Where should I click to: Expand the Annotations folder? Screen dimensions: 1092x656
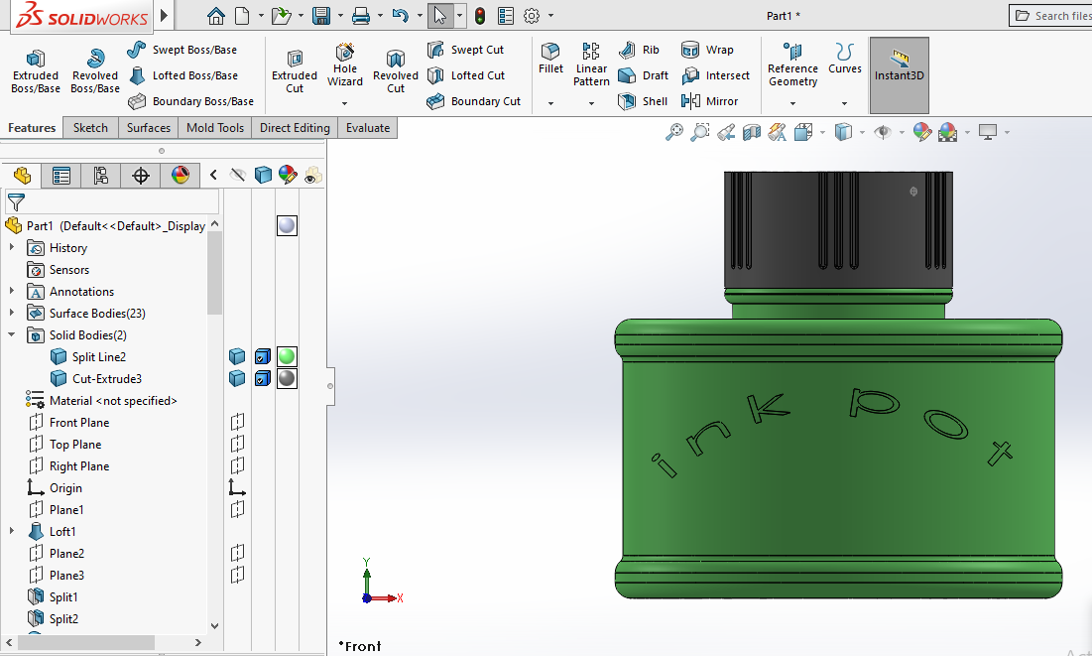pyautogui.click(x=12, y=292)
